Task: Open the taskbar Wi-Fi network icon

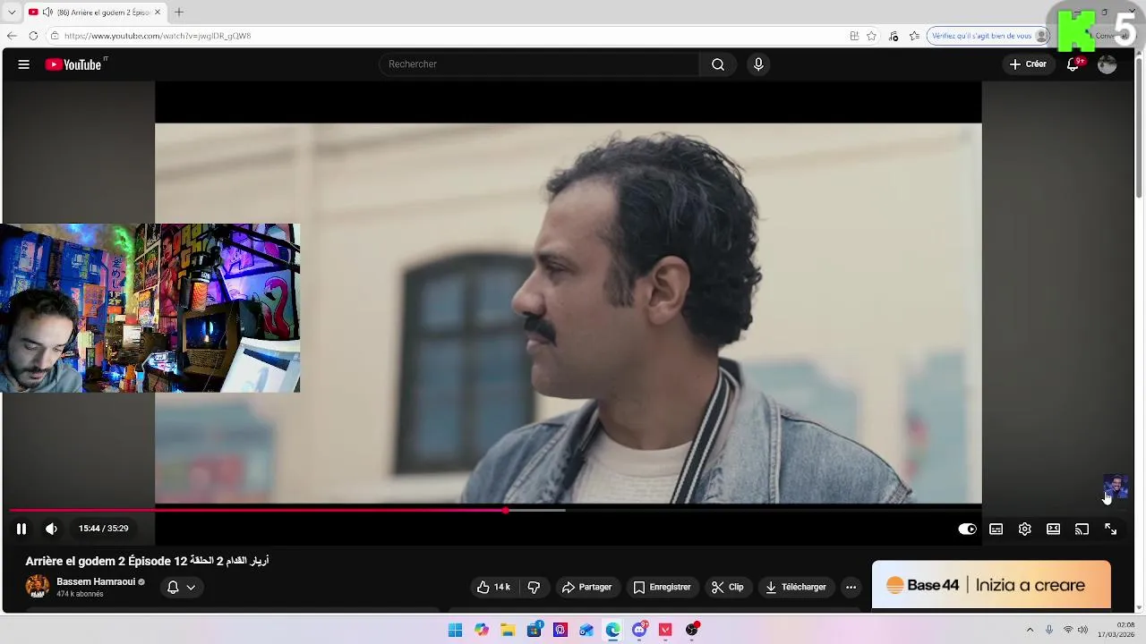Action: (1067, 630)
